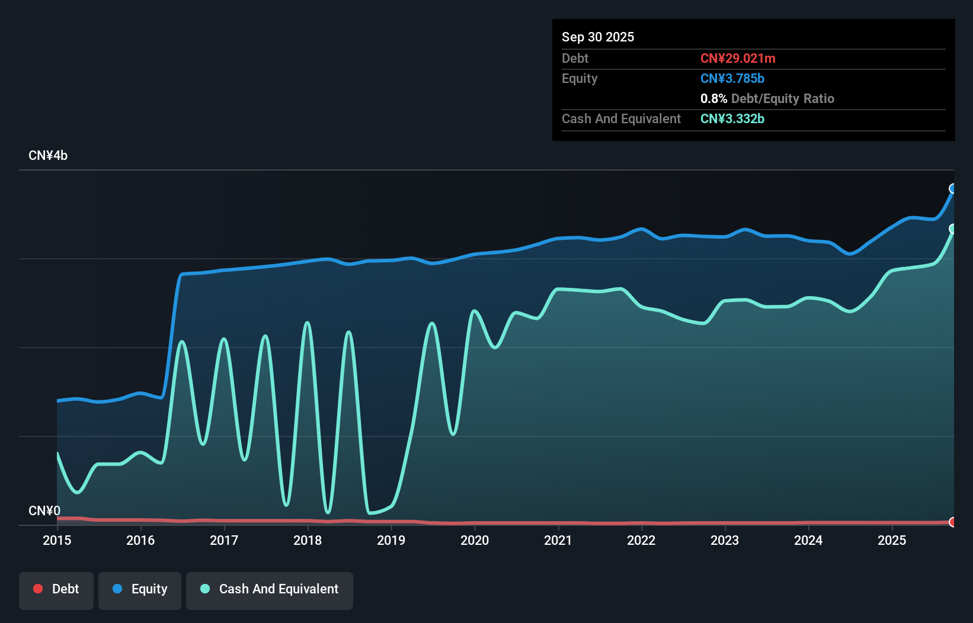Click the teal Cash legend dot
This screenshot has width=973, height=623.
(205, 589)
